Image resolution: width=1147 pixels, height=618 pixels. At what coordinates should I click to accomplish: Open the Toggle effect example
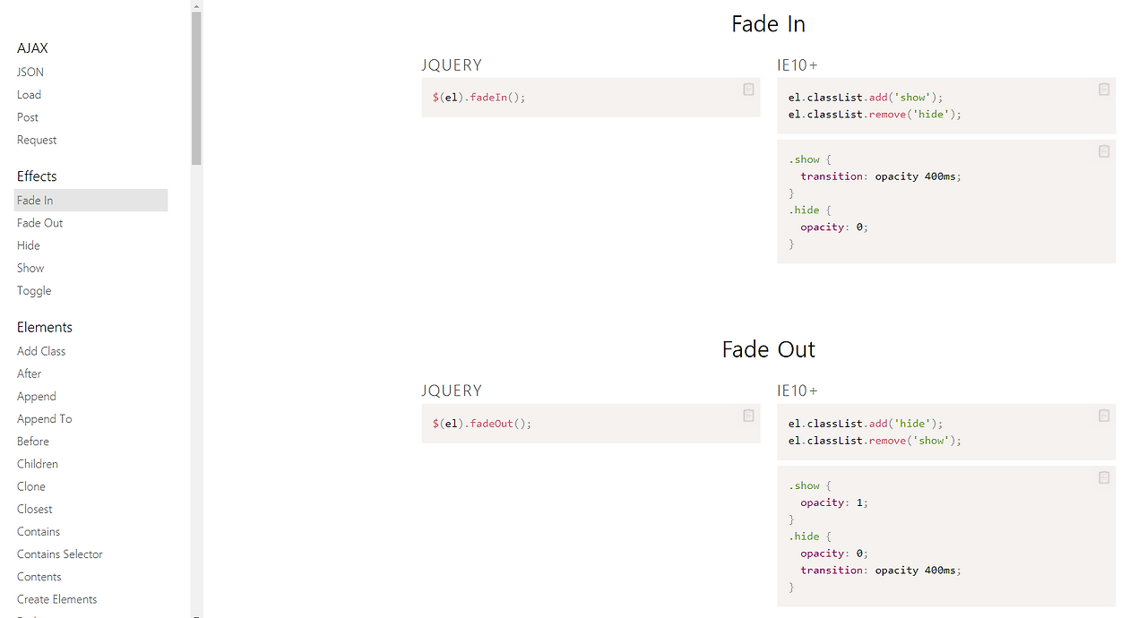(x=33, y=290)
